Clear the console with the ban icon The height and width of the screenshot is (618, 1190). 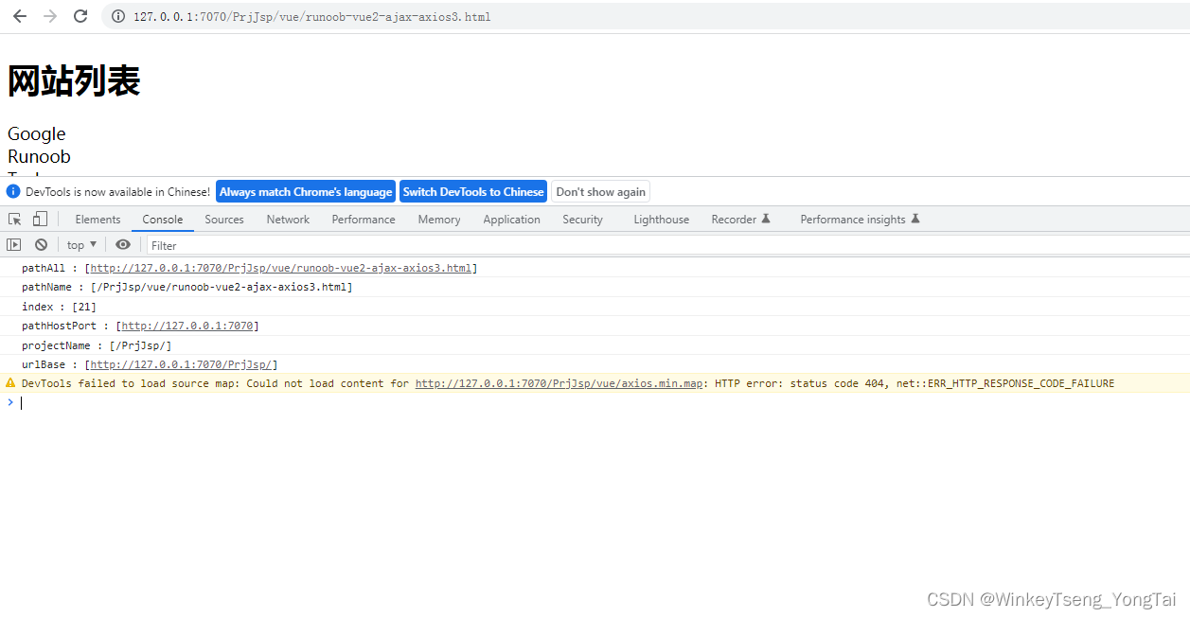41,244
